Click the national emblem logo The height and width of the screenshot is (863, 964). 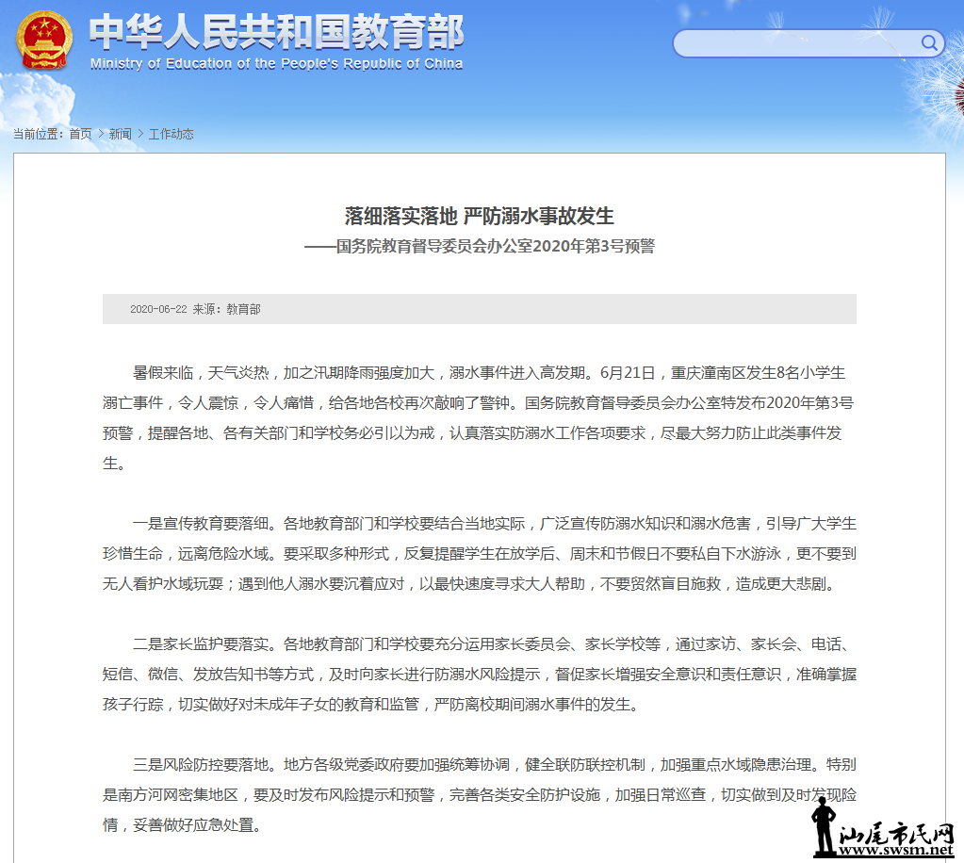[x=43, y=40]
